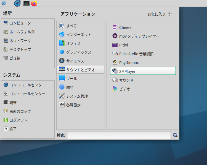Select サウンドとビデオ category
Viewport: 207px width, 165px height.
[x=81, y=70]
